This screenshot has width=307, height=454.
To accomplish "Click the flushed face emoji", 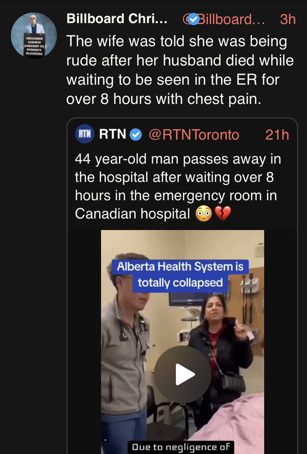I will click(203, 214).
